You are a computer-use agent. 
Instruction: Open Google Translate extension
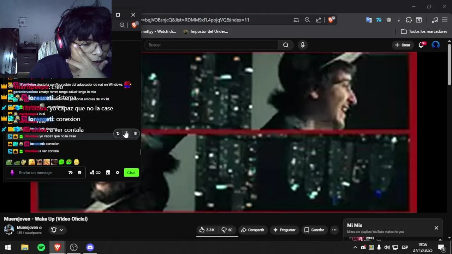point(369,20)
